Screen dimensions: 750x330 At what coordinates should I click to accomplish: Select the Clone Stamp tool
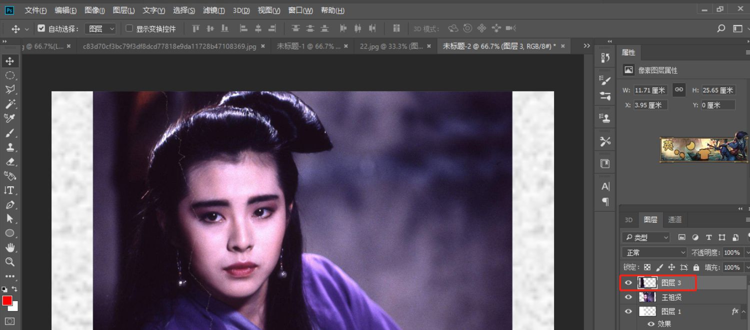point(9,147)
